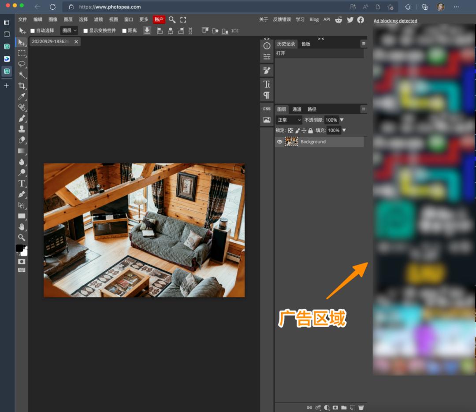Screen dimensions: 476x412
Task: Activate the Zoom tool in toolbar
Action: click(22, 238)
